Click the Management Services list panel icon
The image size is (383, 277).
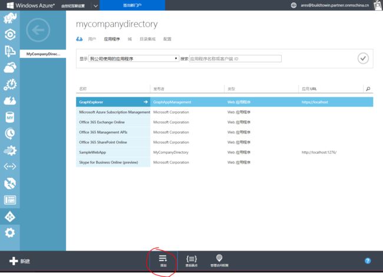pos(10,200)
